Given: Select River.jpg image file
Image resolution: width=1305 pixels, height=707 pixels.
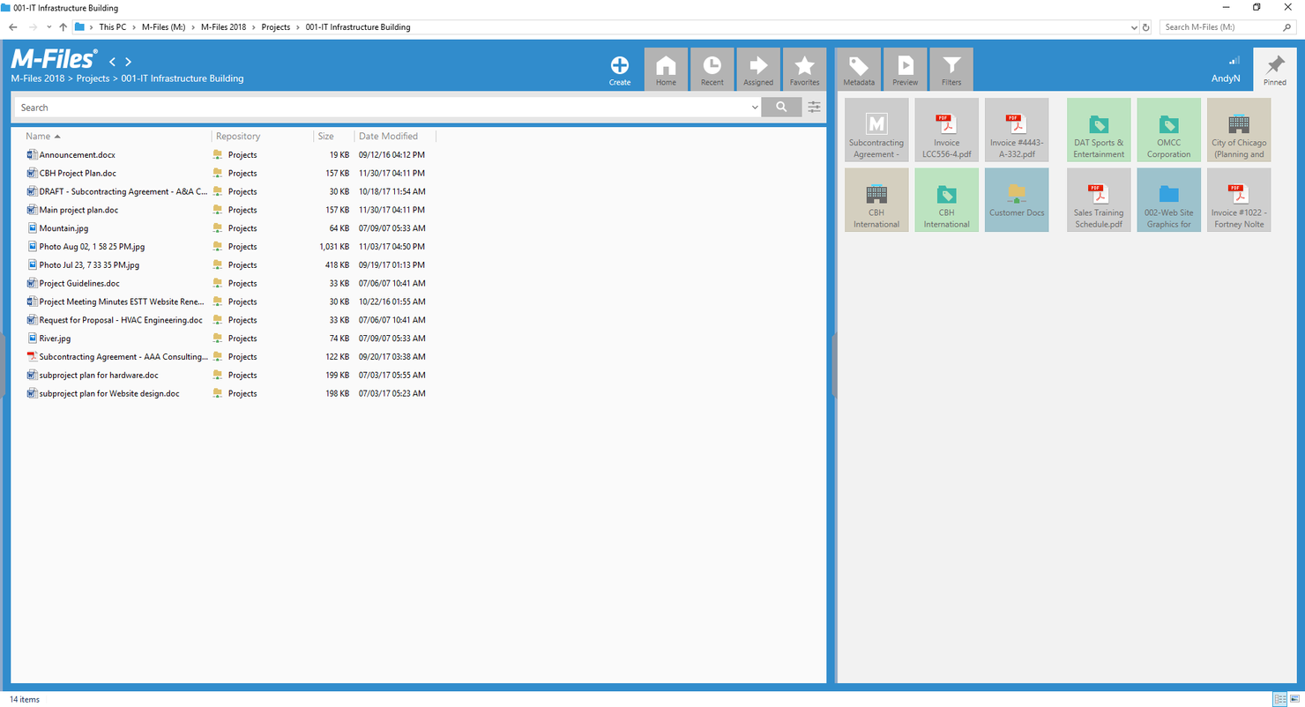Looking at the screenshot, I should point(55,339).
